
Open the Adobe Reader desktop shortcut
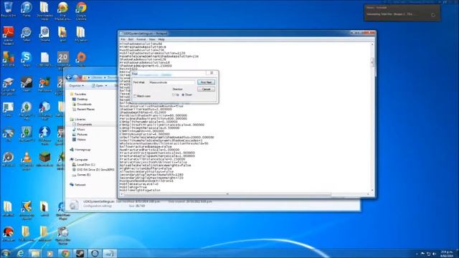pyautogui.click(x=8, y=36)
